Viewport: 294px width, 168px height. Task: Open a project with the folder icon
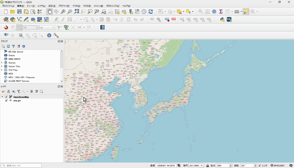coord(13,12)
